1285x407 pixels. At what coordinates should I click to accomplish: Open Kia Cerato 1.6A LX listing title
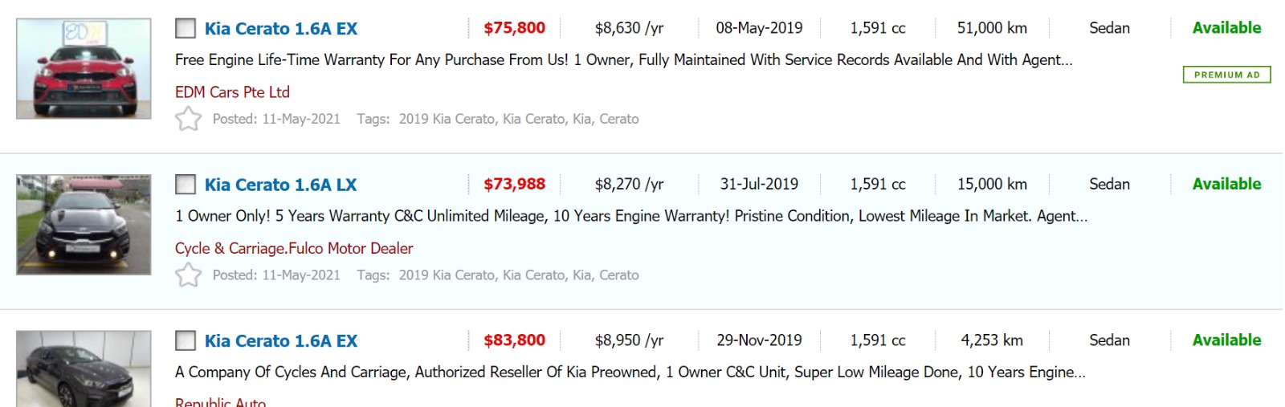[x=280, y=185]
